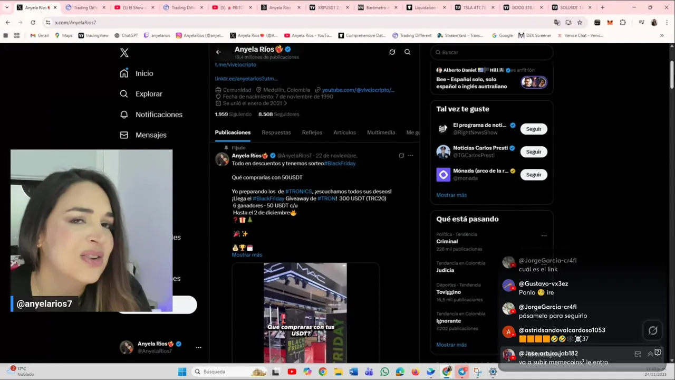Click the #TRON hashtag
675x380 pixels.
326,198
